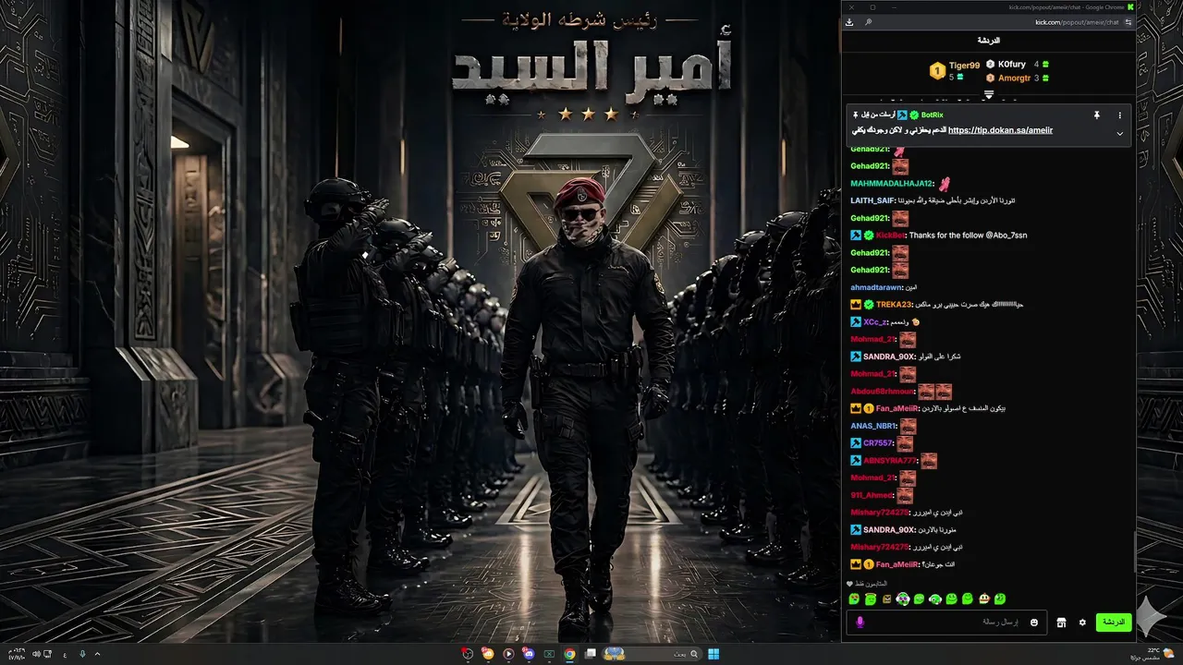Open the emoji picker in the message box
This screenshot has height=665, width=1183.
[1033, 623]
